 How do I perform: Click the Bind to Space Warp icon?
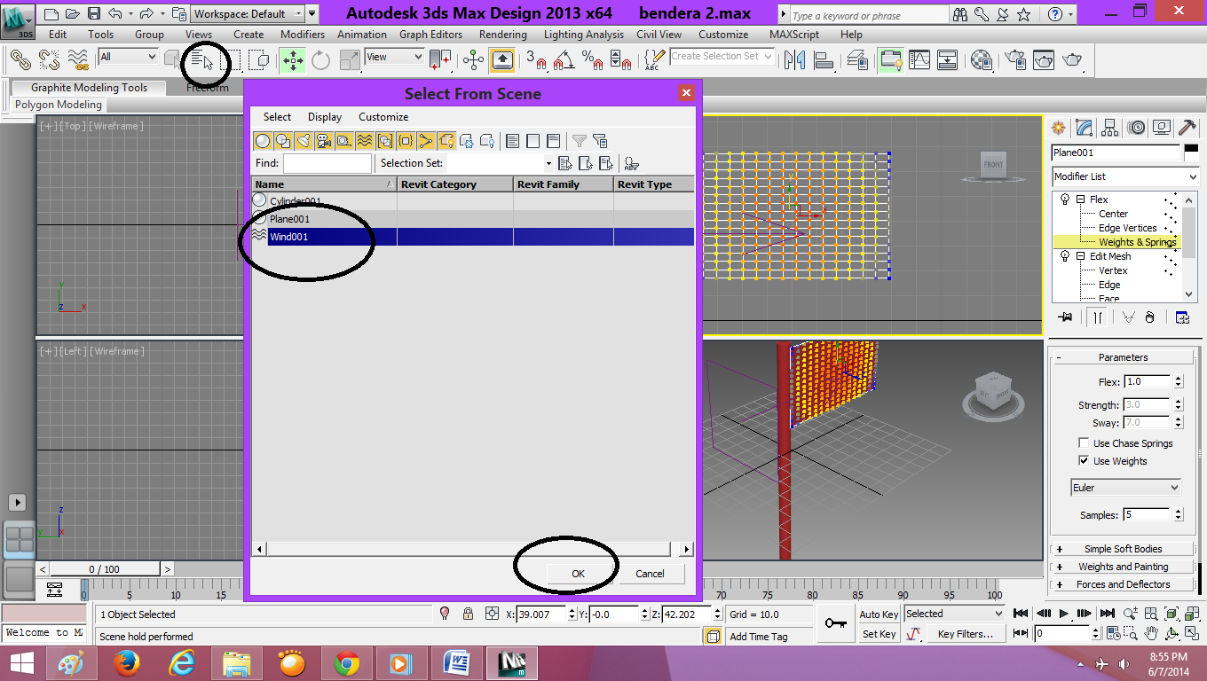[x=80, y=60]
